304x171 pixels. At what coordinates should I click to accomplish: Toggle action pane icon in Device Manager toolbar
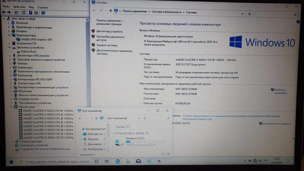(36, 13)
